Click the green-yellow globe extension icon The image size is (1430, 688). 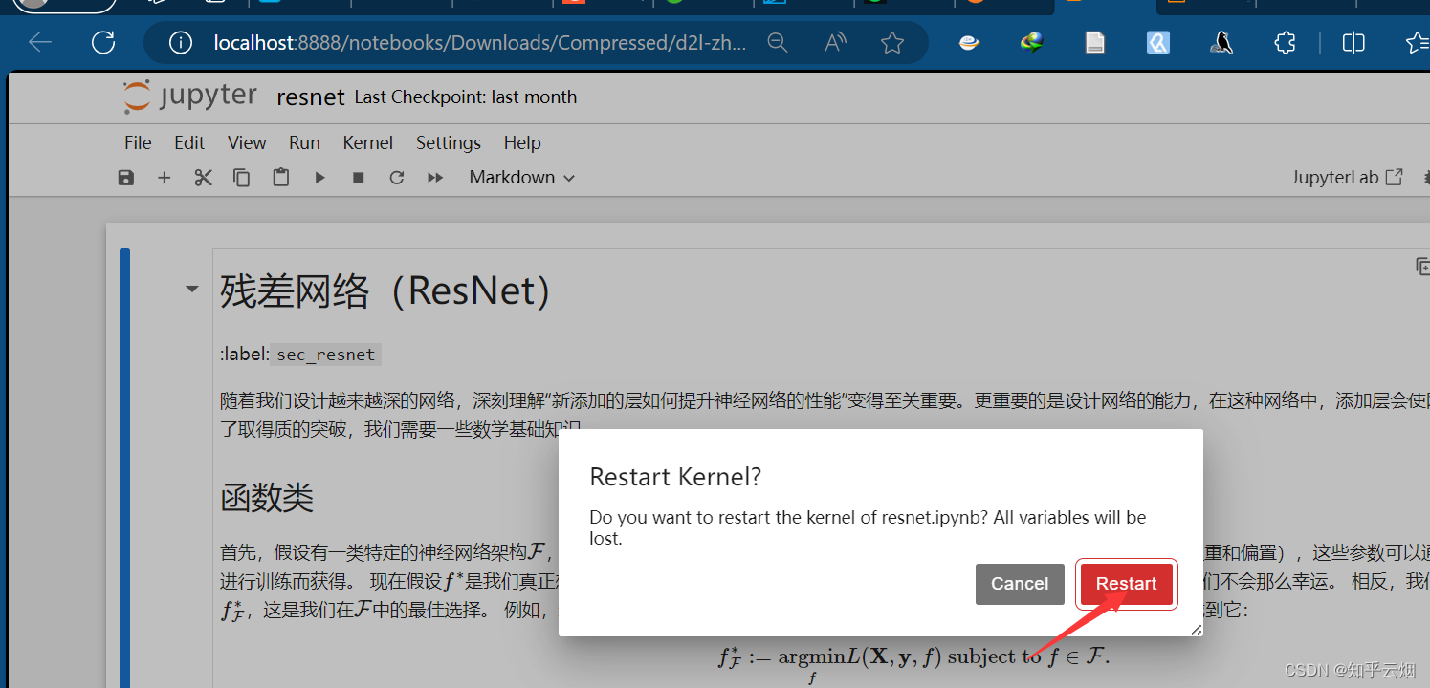point(1032,42)
